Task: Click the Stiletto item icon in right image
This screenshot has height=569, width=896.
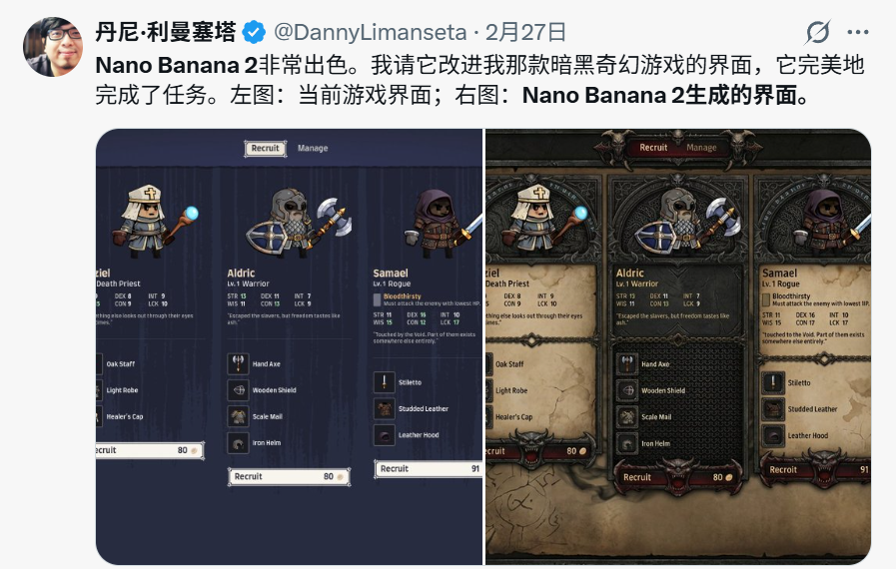Action: pyautogui.click(x=773, y=382)
